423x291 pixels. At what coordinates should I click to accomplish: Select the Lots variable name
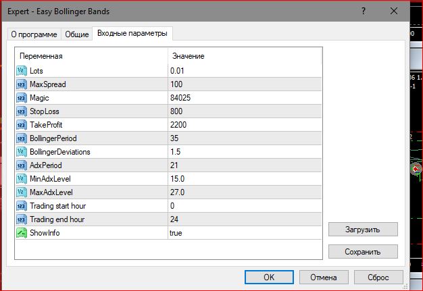pyautogui.click(x=36, y=71)
